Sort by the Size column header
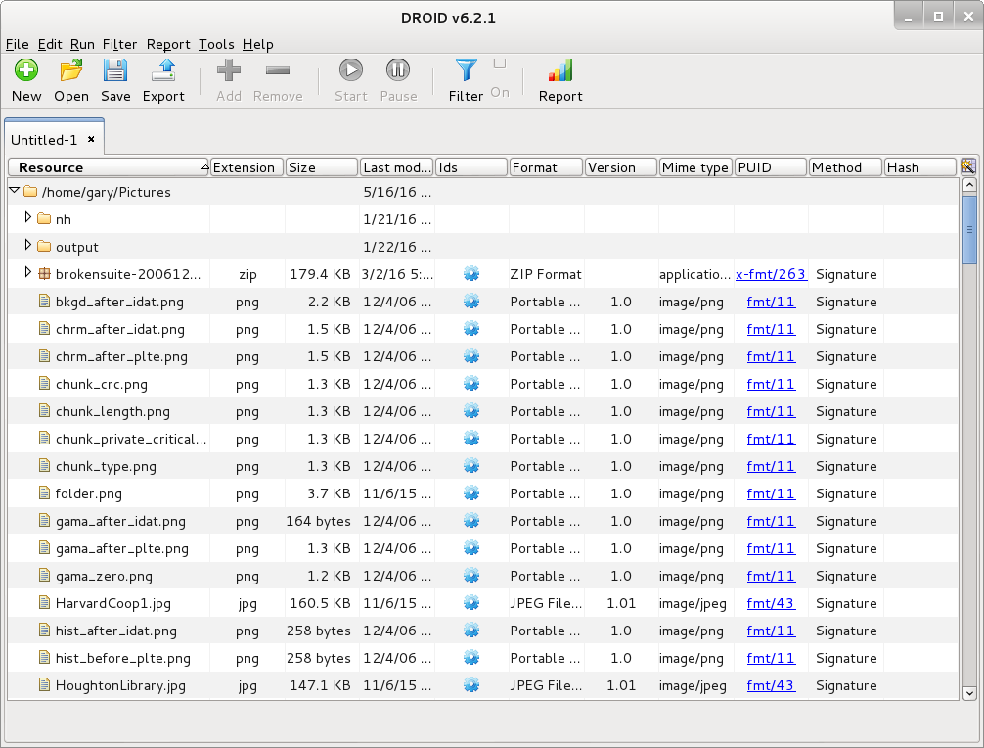 point(322,167)
